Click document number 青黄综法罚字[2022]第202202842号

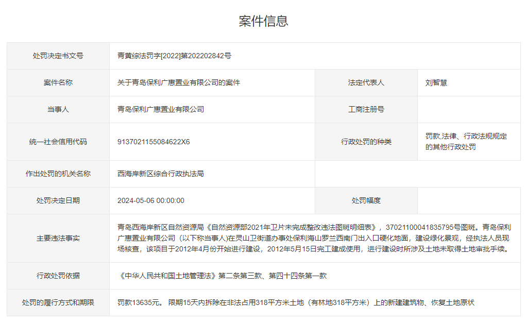[174, 56]
